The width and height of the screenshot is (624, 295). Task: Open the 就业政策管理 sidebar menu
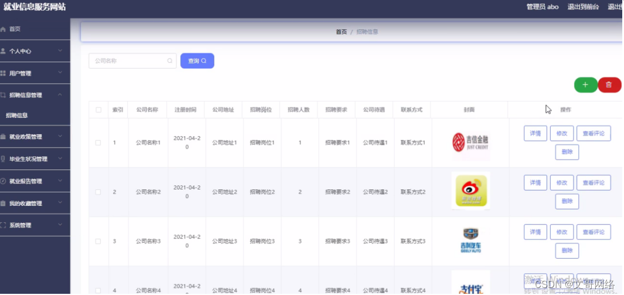(x=35, y=137)
